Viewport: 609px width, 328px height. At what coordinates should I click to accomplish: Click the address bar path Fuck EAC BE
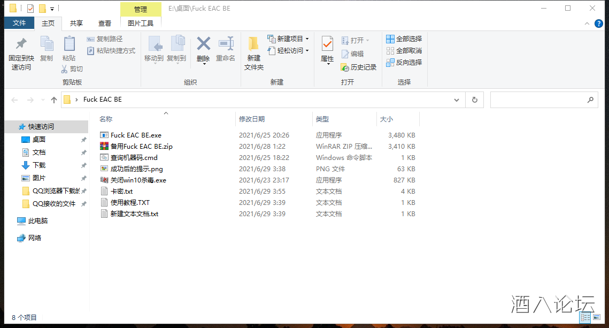pyautogui.click(x=103, y=100)
